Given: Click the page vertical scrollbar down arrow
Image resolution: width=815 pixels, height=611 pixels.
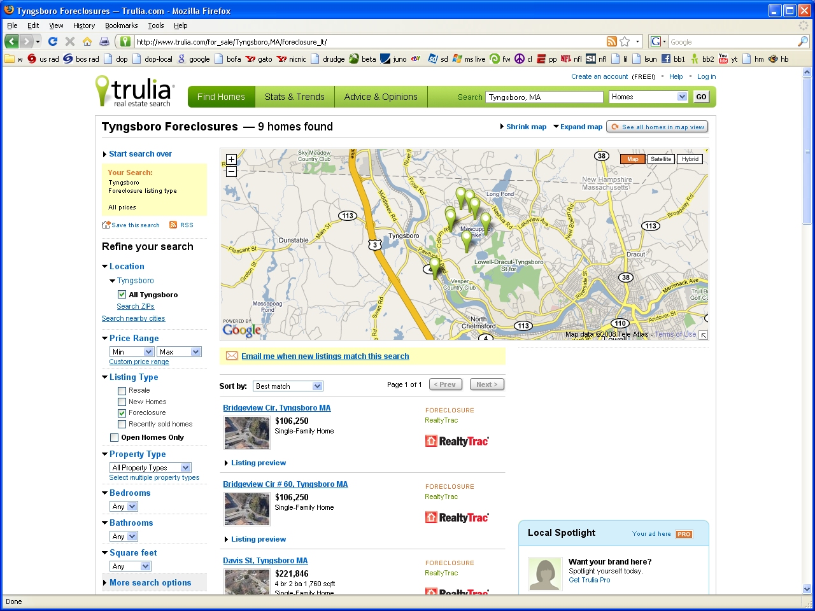Looking at the screenshot, I should (807, 589).
